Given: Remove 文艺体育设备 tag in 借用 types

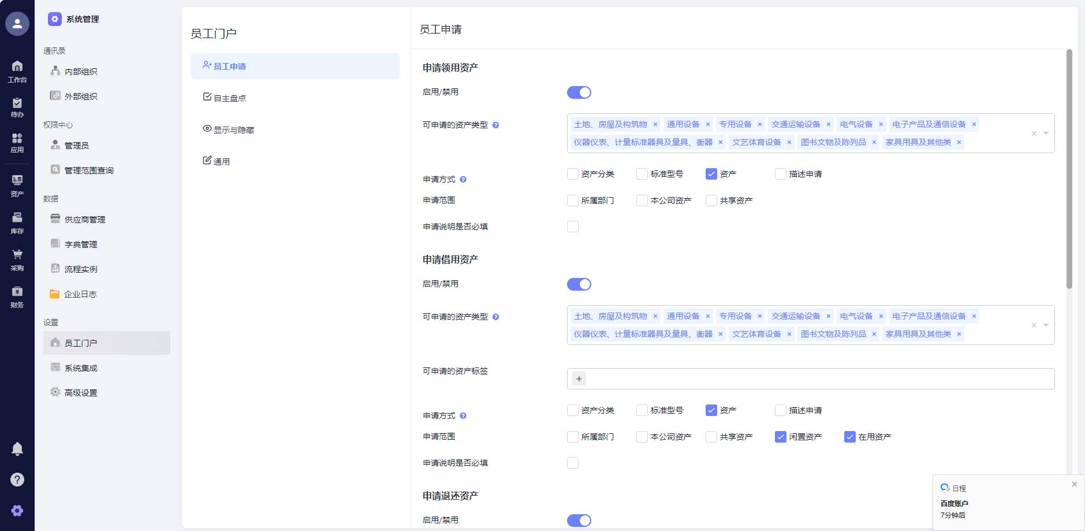Looking at the screenshot, I should [x=789, y=334].
